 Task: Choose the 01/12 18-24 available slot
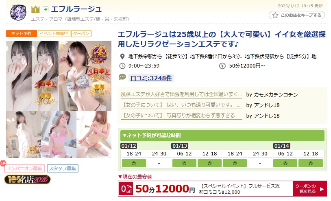[x=134, y=163]
